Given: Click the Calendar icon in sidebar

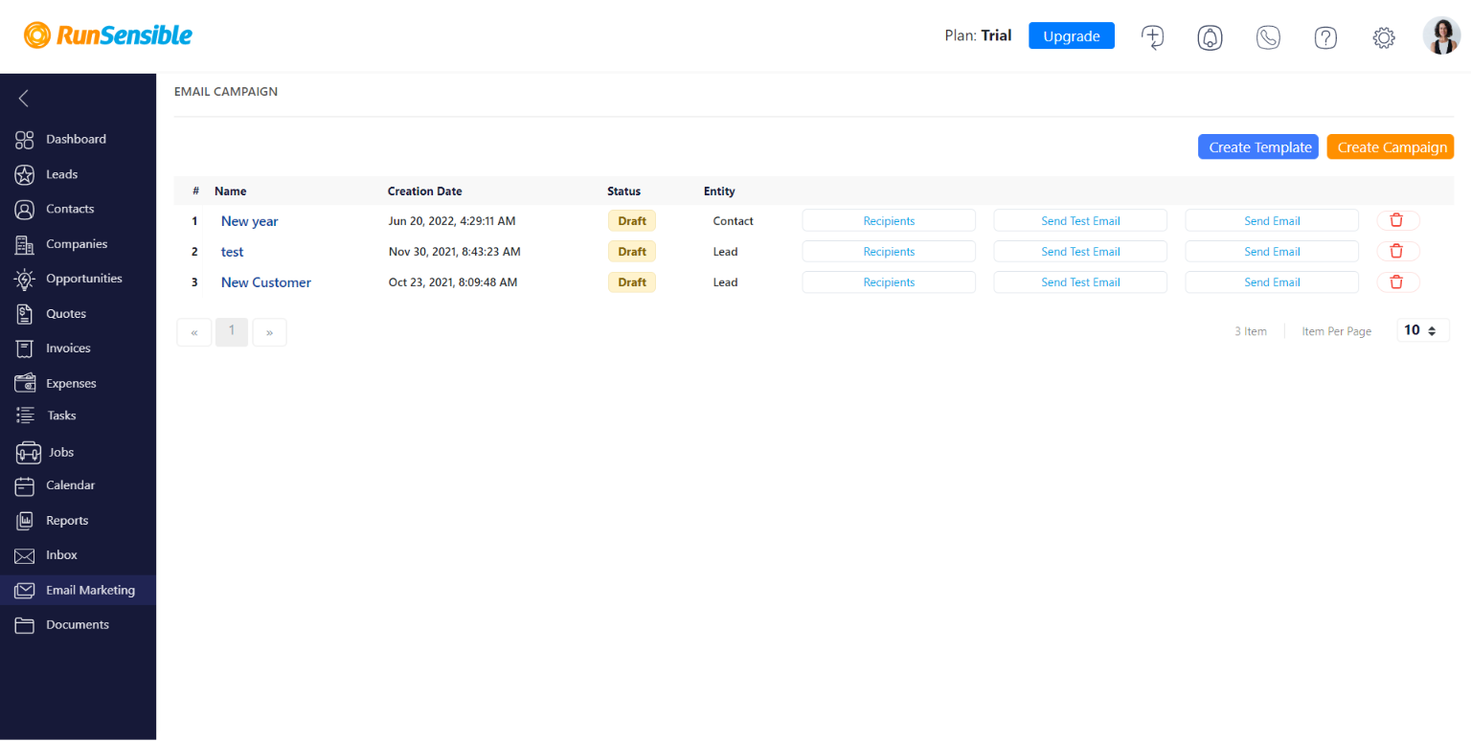Looking at the screenshot, I should (25, 485).
